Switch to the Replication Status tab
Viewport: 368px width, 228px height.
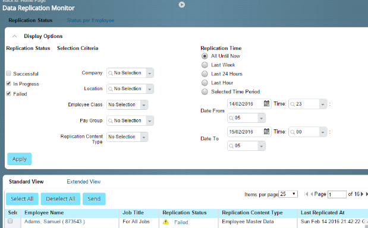[30, 20]
